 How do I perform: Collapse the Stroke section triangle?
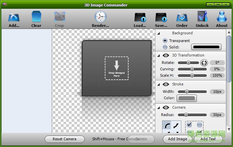(x=159, y=84)
